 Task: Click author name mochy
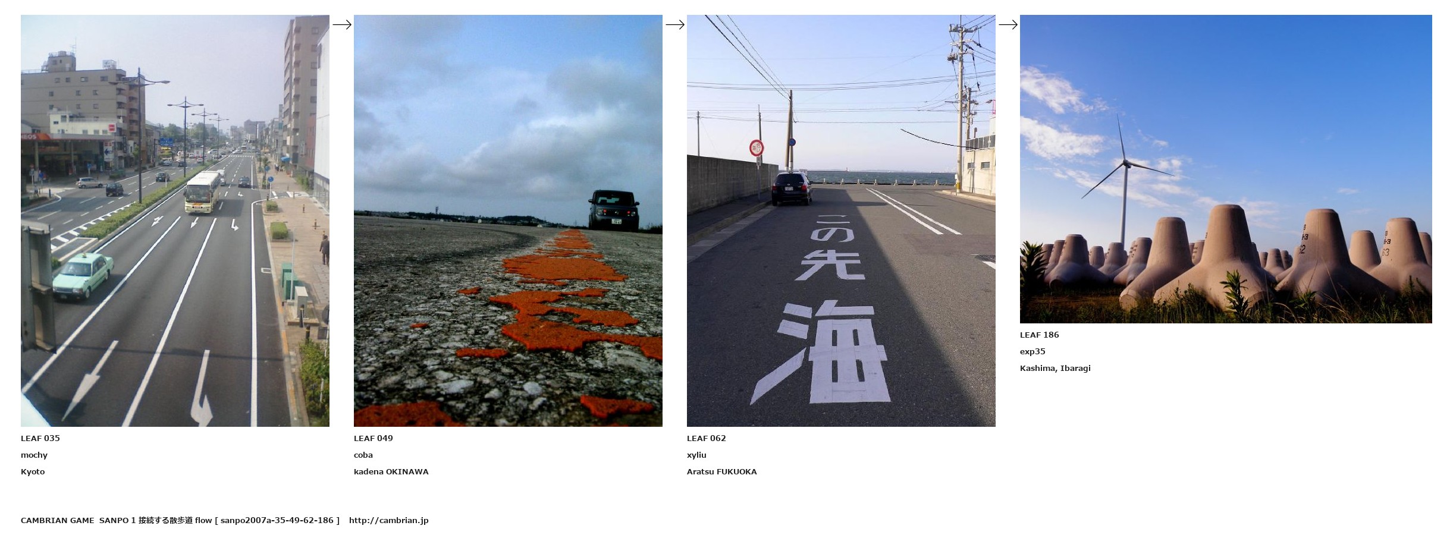click(x=34, y=455)
